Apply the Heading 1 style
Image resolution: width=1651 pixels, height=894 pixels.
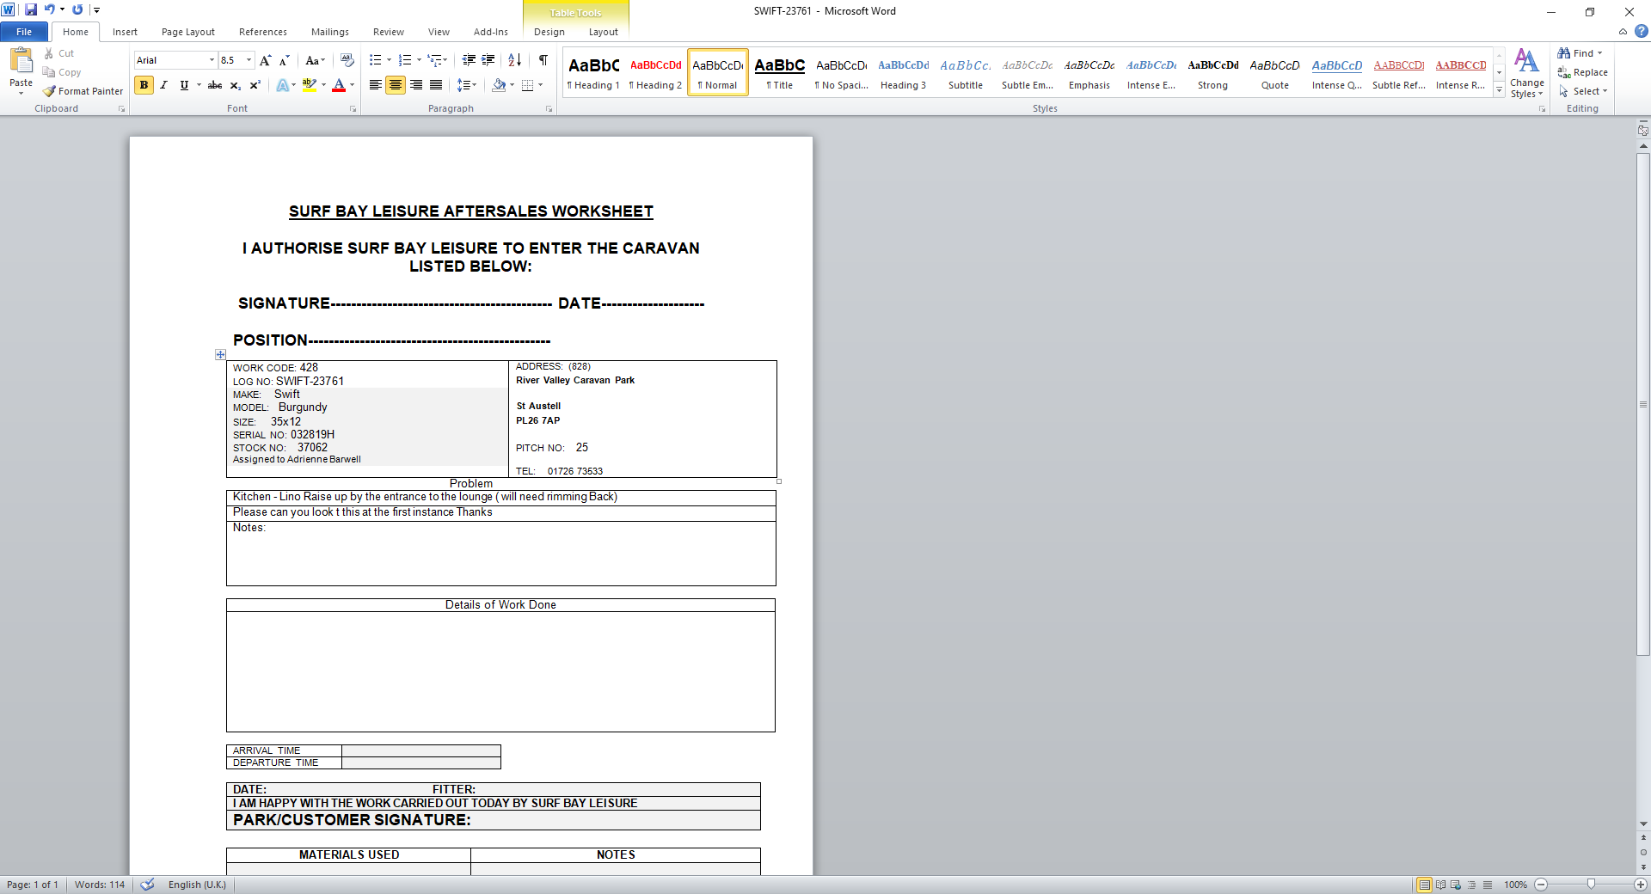tap(593, 72)
